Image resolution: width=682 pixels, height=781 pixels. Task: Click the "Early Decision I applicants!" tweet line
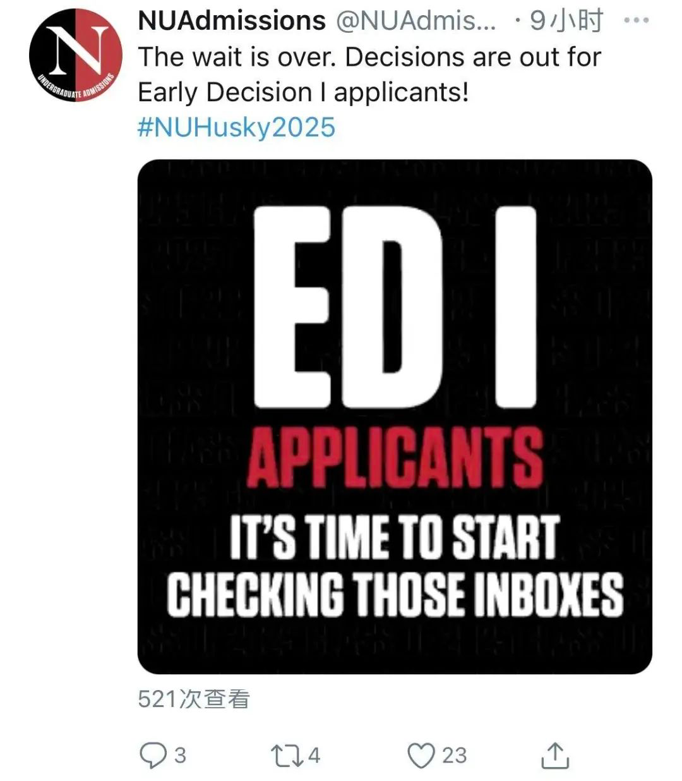[x=303, y=92]
